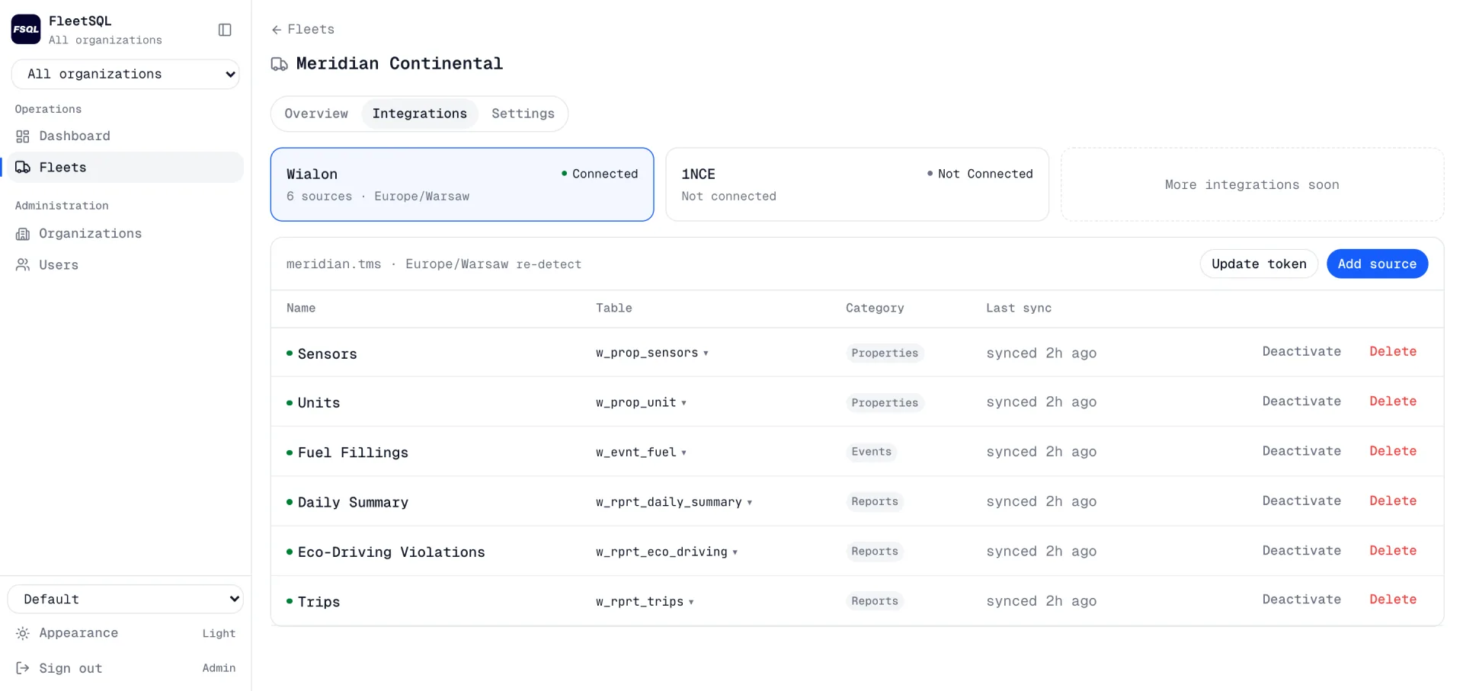Delete the Sensors source
The image size is (1463, 691).
(1393, 352)
